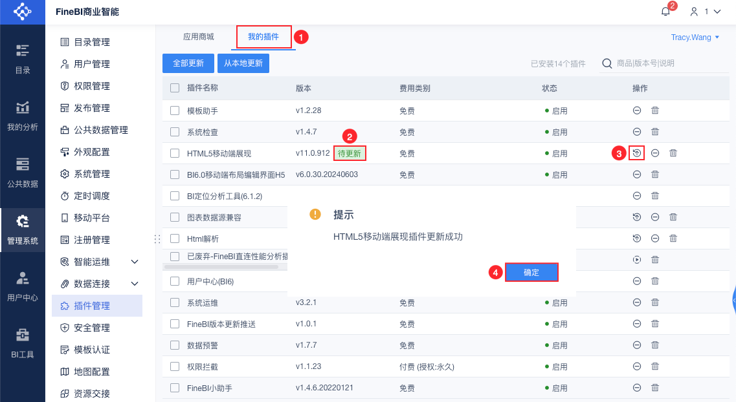Toggle the select-all checkbox in the table header
736x402 pixels.
coord(175,88)
